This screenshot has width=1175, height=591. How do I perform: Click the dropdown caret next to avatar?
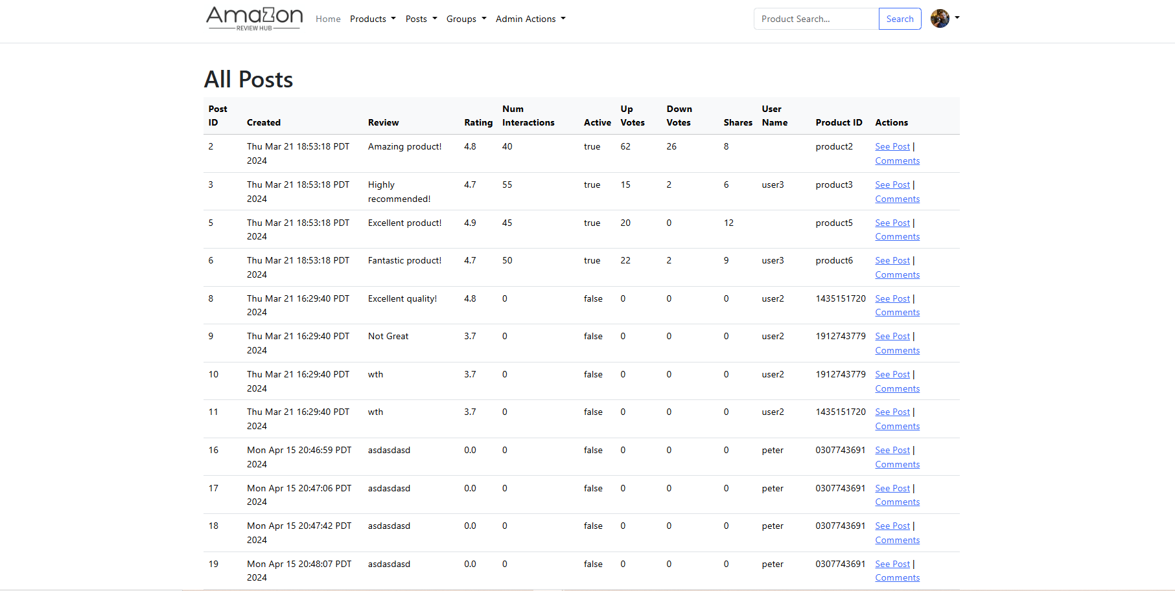pyautogui.click(x=957, y=18)
